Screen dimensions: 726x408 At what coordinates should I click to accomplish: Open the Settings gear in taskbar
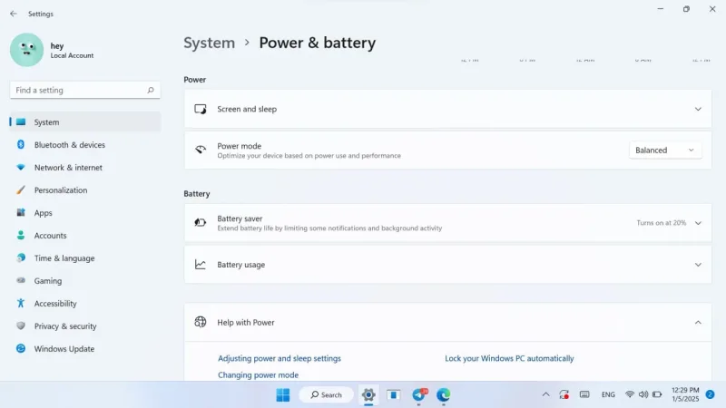(368, 395)
